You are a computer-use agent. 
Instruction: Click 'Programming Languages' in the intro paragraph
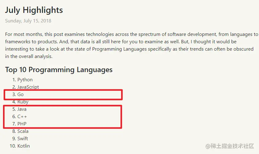pyautogui.click(x=119, y=49)
